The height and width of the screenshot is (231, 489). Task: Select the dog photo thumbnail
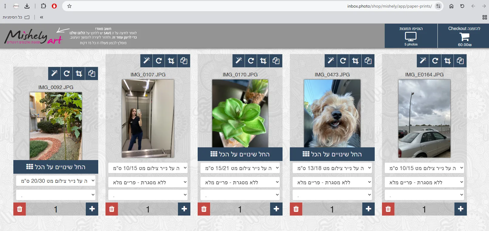pos(332,113)
